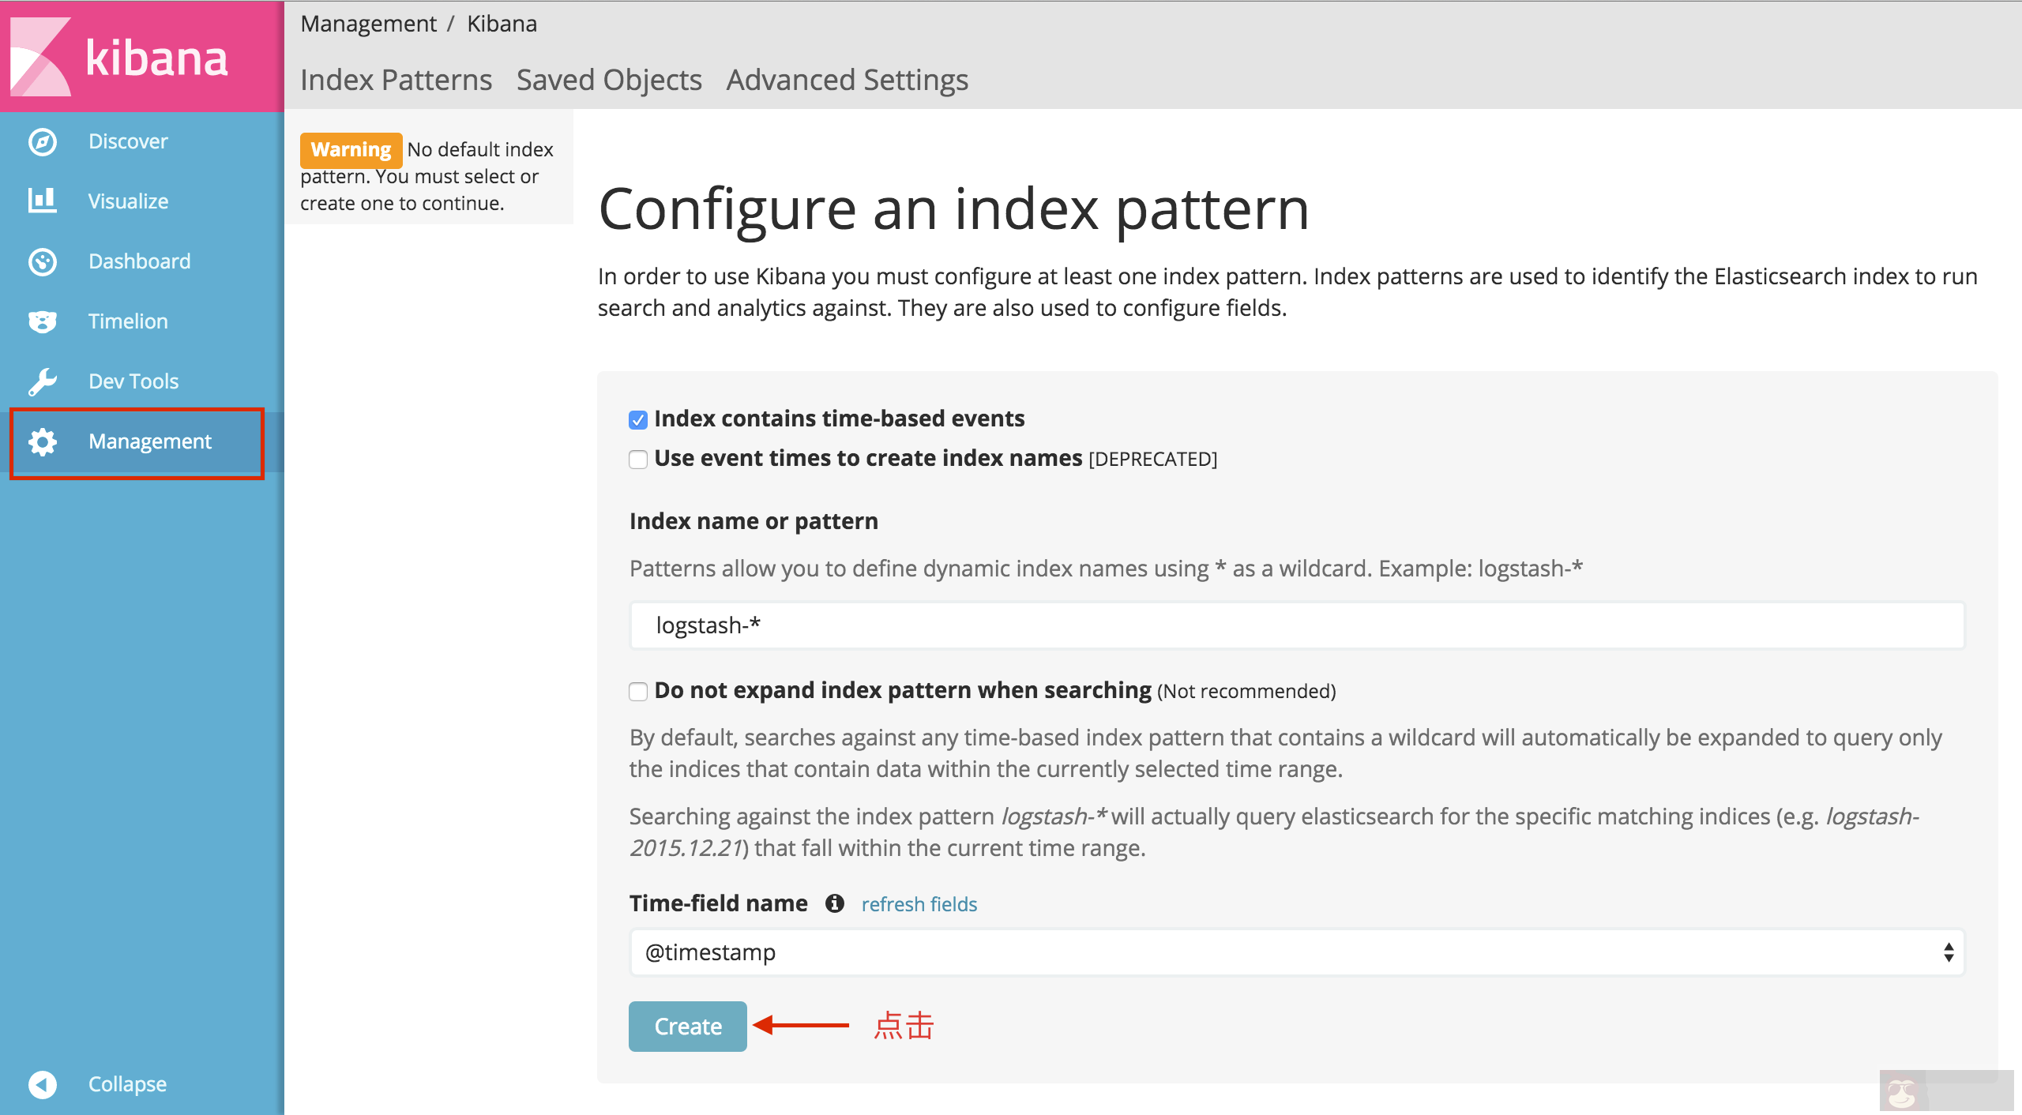
Task: Click the Management breadcrumb link
Action: pyautogui.click(x=368, y=24)
